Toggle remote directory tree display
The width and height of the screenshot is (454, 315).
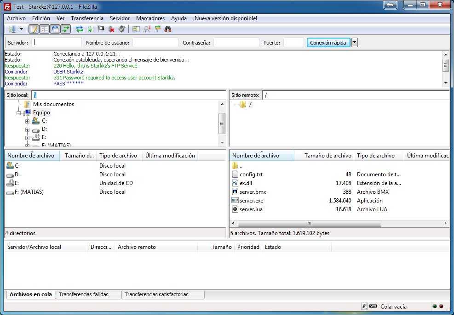click(55, 29)
